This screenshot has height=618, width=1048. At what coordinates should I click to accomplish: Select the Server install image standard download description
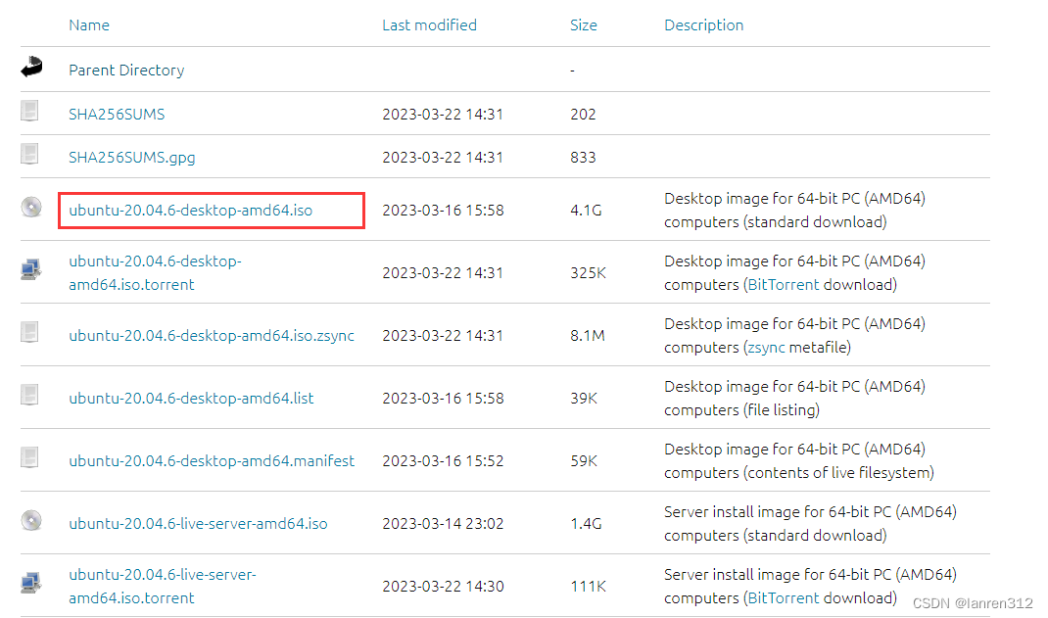(x=810, y=524)
